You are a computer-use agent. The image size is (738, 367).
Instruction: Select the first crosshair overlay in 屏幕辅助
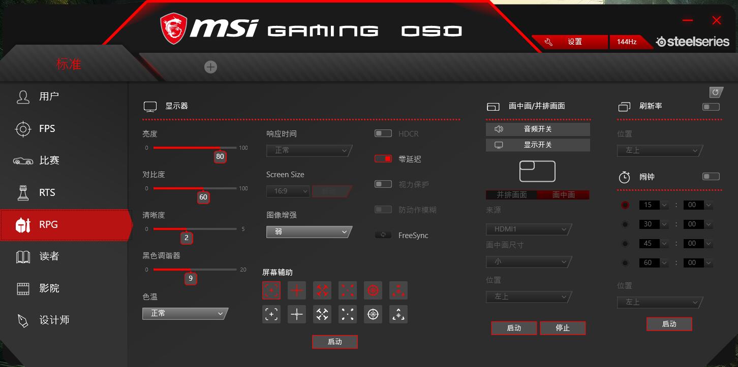pos(271,290)
